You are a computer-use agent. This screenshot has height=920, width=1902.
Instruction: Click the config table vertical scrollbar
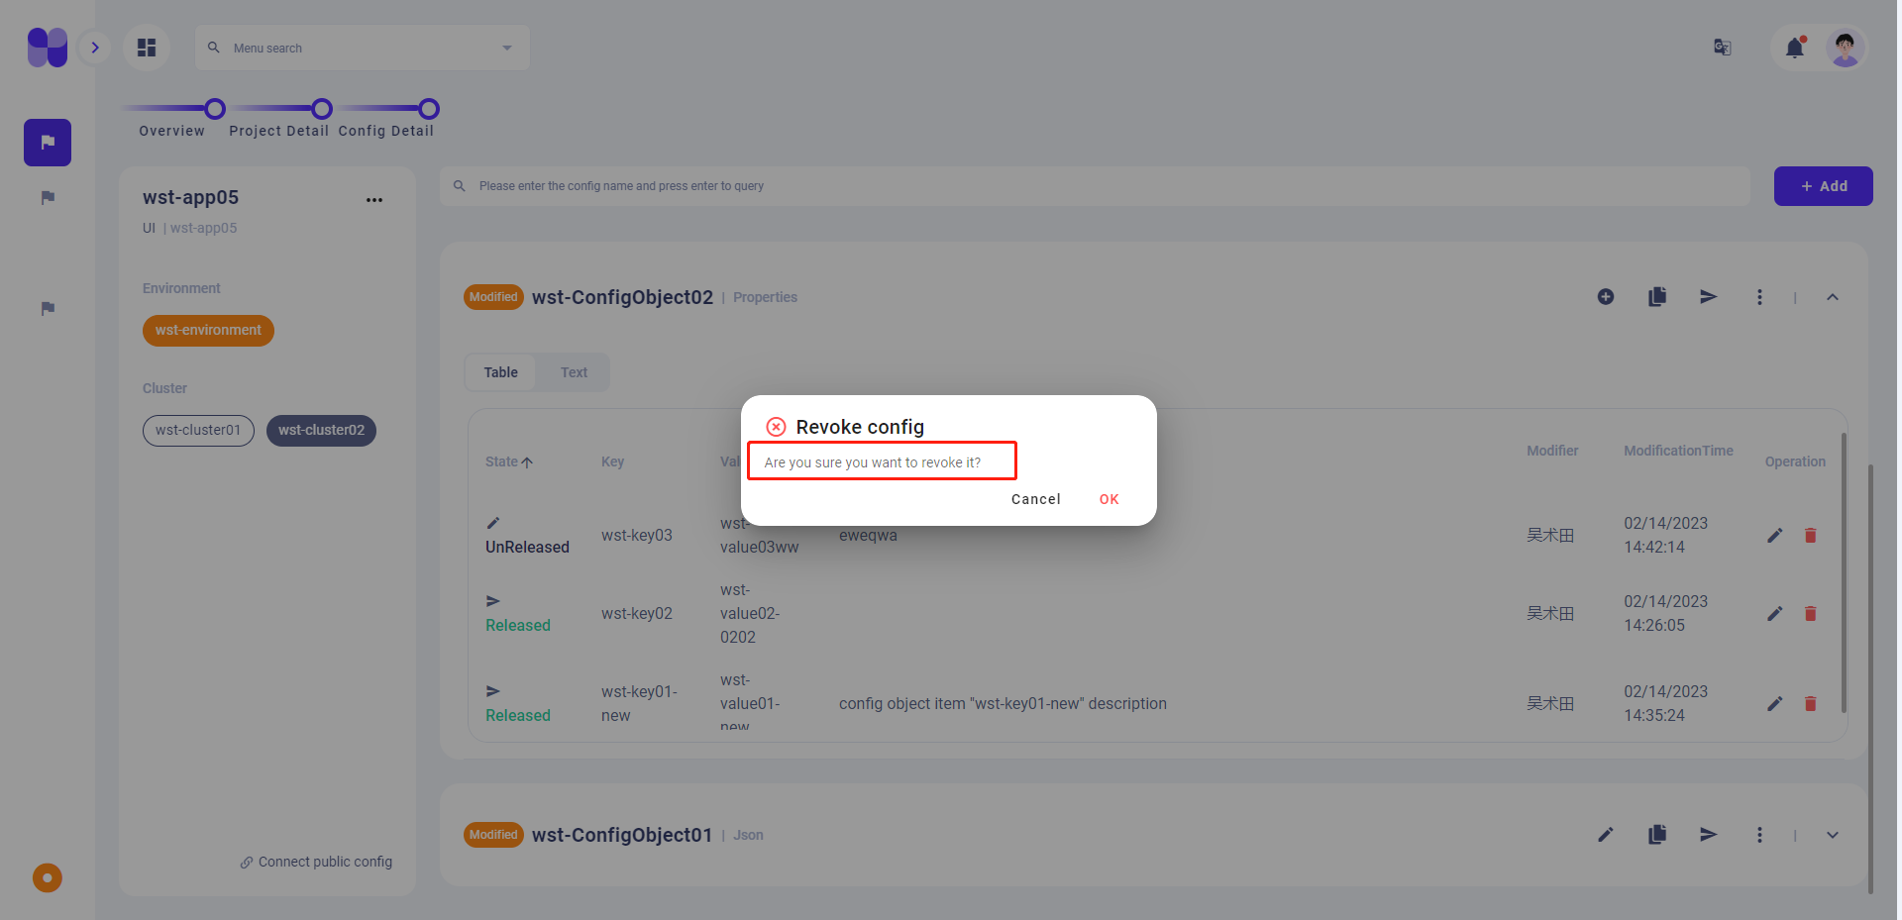click(1844, 572)
